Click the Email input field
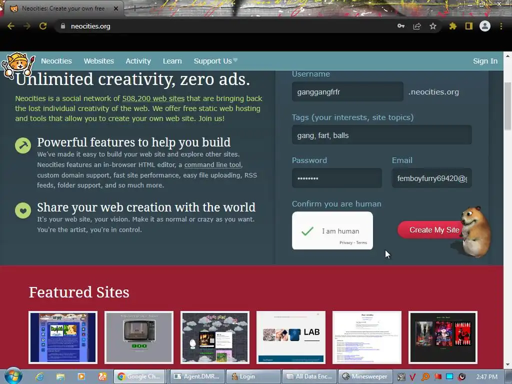This screenshot has height=384, width=512. tap(431, 178)
